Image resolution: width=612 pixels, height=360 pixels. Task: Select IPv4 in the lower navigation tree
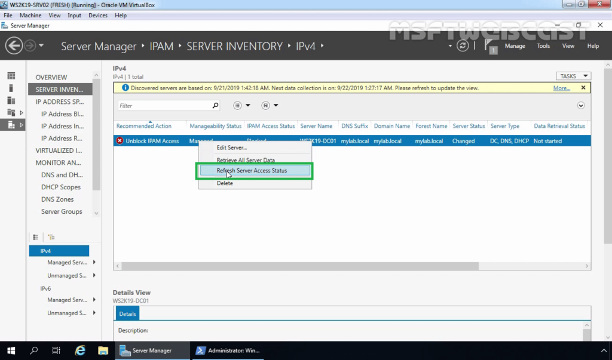(59, 251)
